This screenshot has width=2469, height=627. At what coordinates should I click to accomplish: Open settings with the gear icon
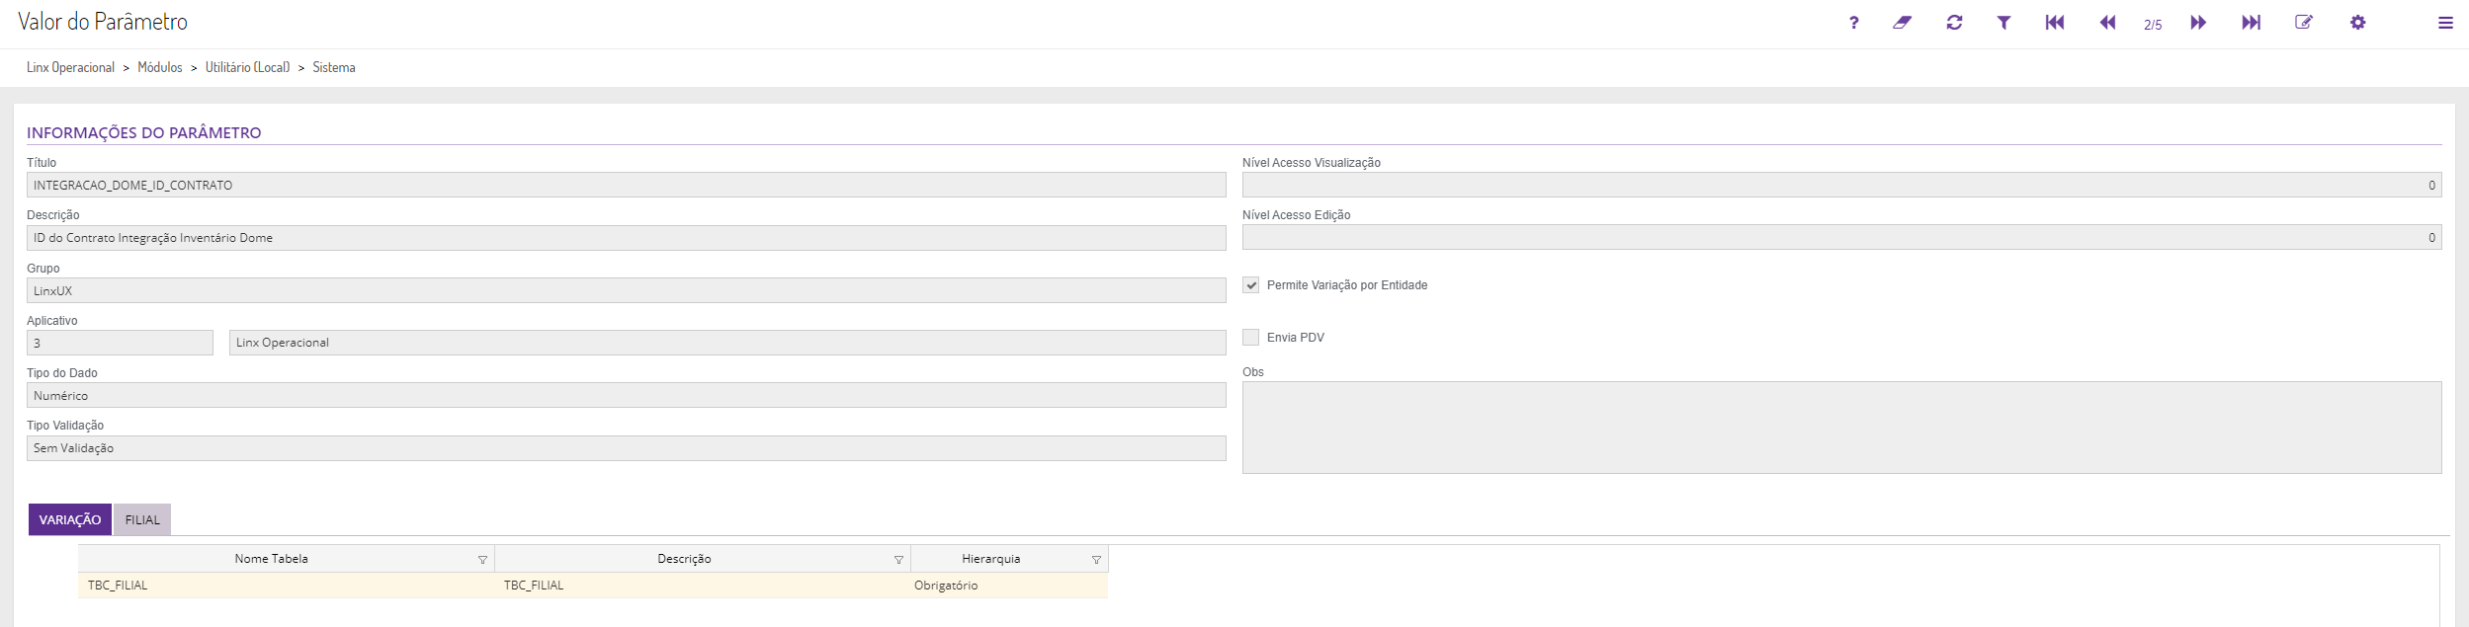[x=2357, y=23]
